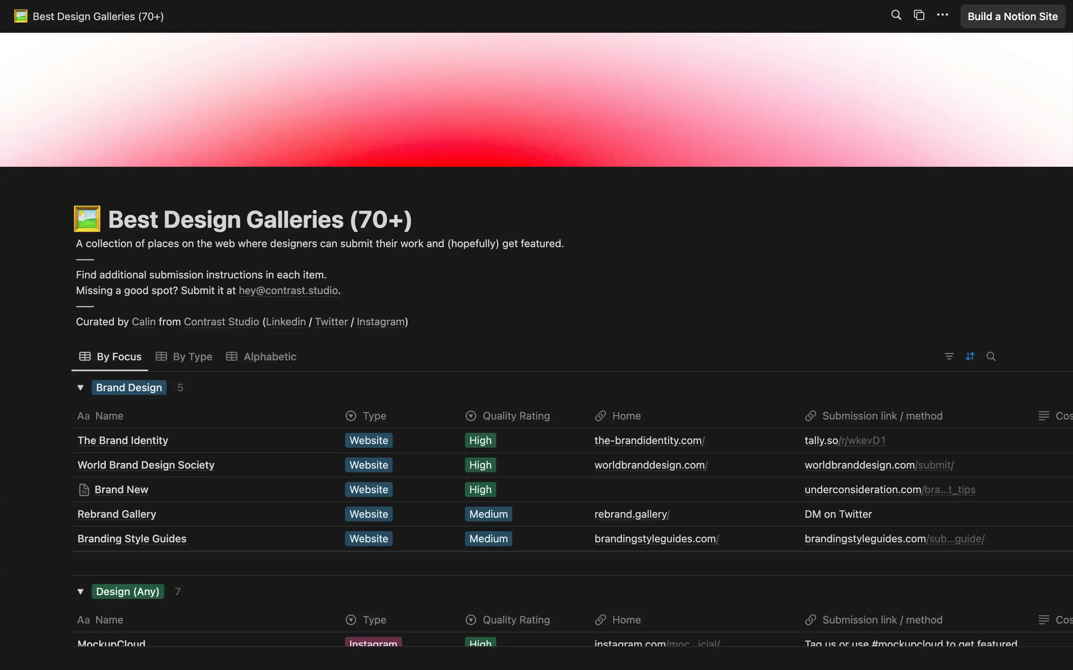Click Name column header in Brand Design
1073x670 pixels.
tap(100, 416)
